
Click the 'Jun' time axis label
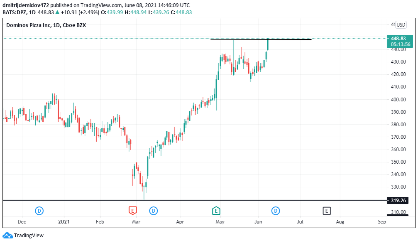pyautogui.click(x=258, y=222)
